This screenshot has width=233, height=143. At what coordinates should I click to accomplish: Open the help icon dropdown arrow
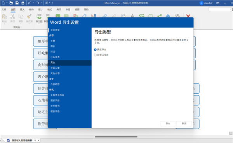[x=49, y=3]
